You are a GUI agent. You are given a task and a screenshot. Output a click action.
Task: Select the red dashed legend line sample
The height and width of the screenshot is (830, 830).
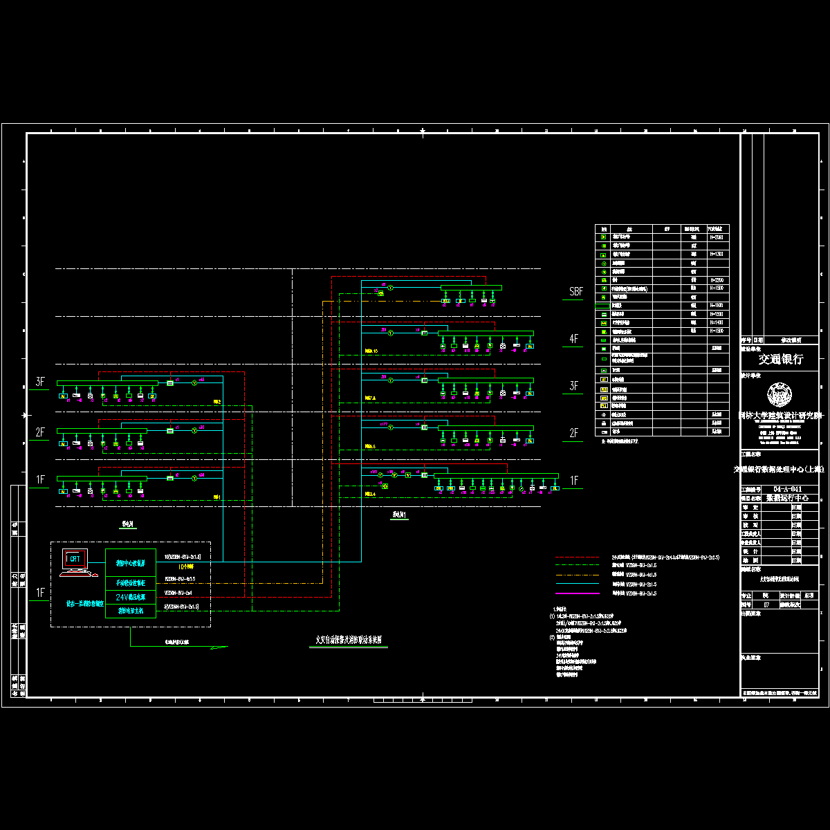click(577, 556)
